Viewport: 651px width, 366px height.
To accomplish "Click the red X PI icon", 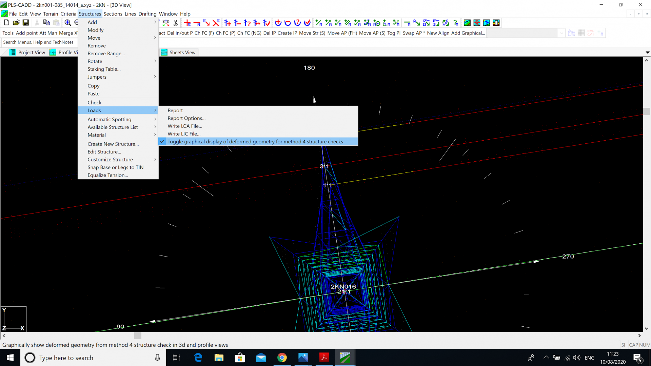I will (x=216, y=23).
